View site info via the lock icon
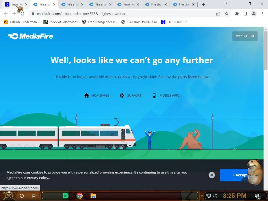This screenshot has height=201, width=268. pyautogui.click(x=33, y=14)
